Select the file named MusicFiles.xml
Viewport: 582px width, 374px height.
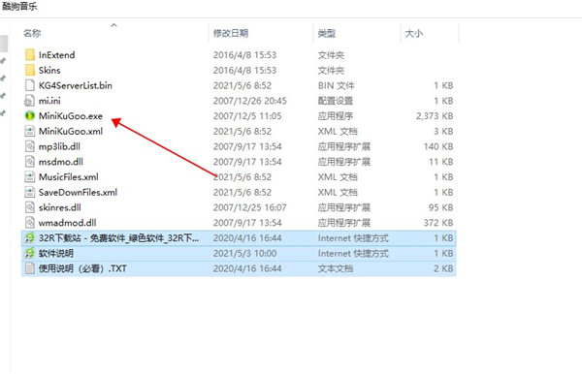click(x=69, y=176)
